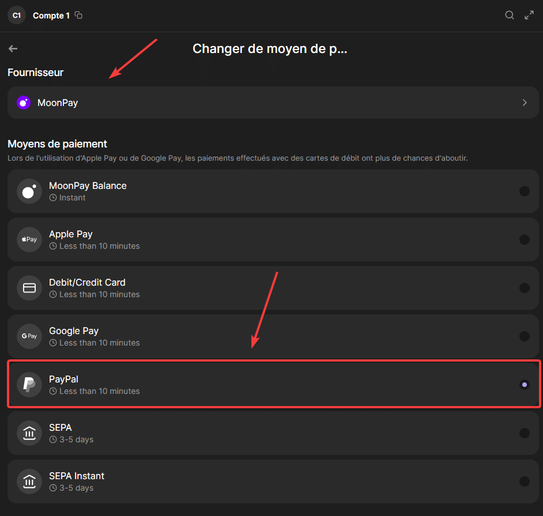Click the Apple Pay logo icon
Screen dimensions: 543x516
(29, 240)
